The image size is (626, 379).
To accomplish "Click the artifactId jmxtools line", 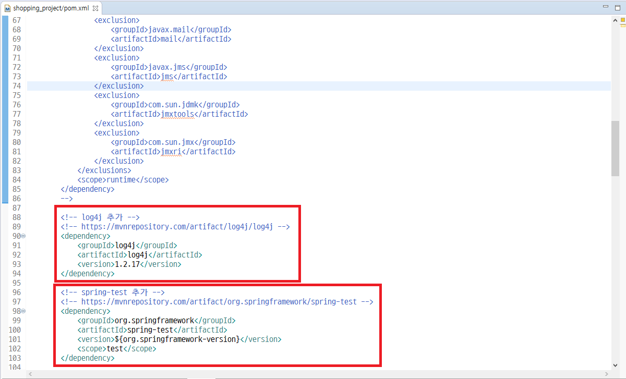I will point(179,114).
